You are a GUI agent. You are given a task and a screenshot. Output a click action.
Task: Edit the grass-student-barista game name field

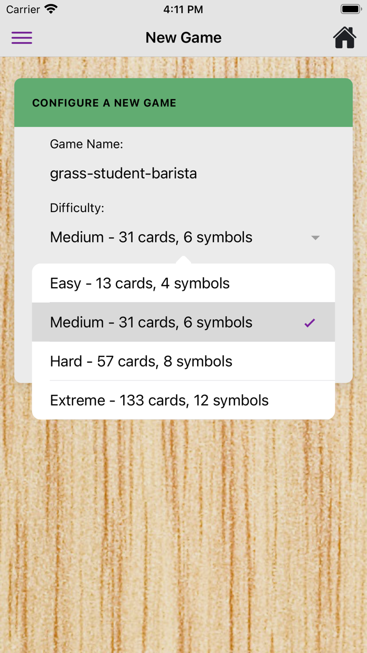tap(123, 173)
